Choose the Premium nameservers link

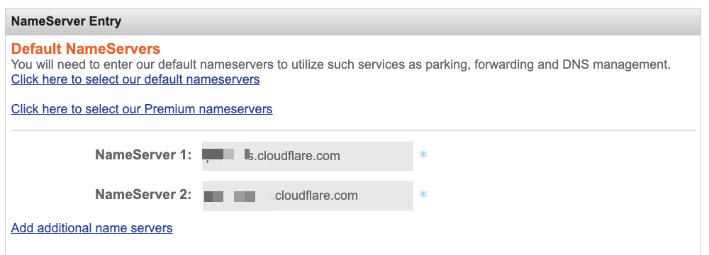[x=142, y=109]
